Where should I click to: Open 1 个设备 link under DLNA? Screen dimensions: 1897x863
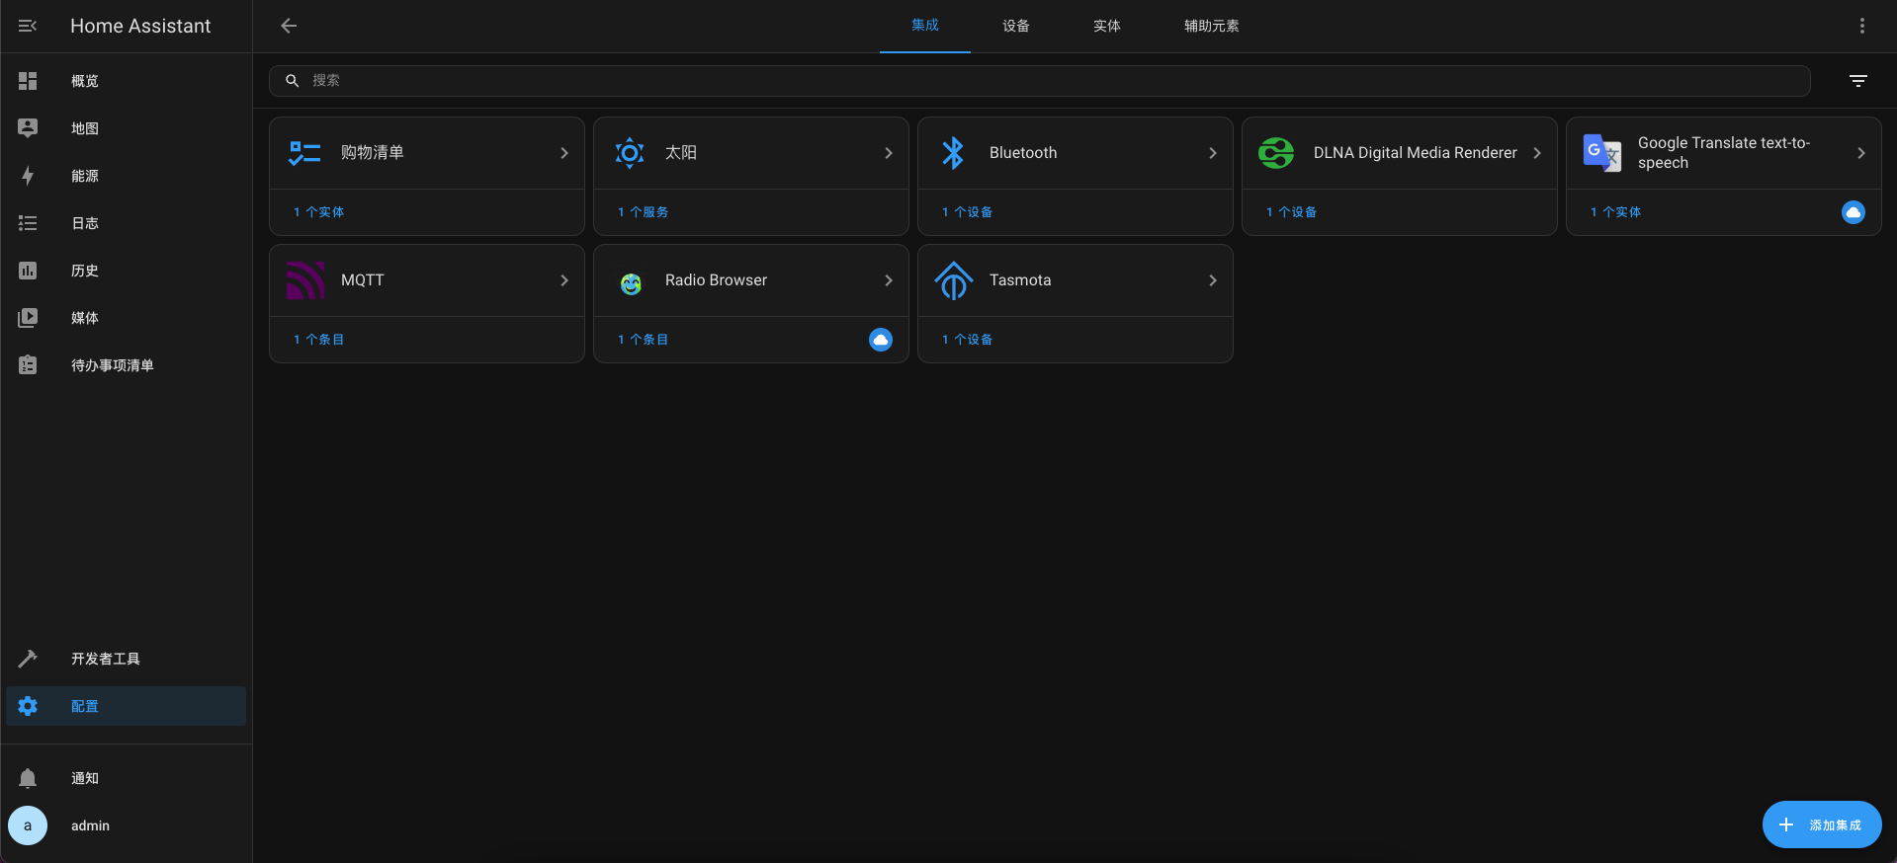(1291, 212)
